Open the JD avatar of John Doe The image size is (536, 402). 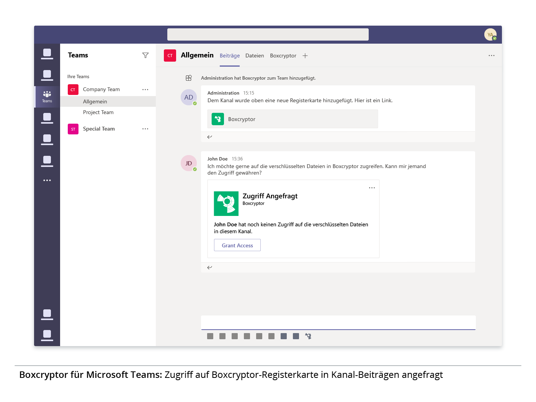[x=189, y=163]
